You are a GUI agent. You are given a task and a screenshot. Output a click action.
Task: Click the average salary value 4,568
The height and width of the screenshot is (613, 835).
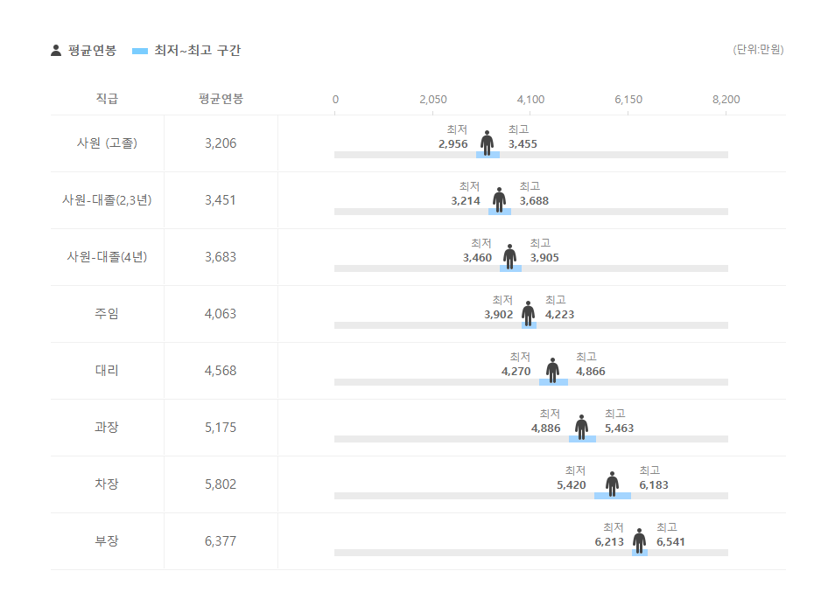[x=221, y=371]
